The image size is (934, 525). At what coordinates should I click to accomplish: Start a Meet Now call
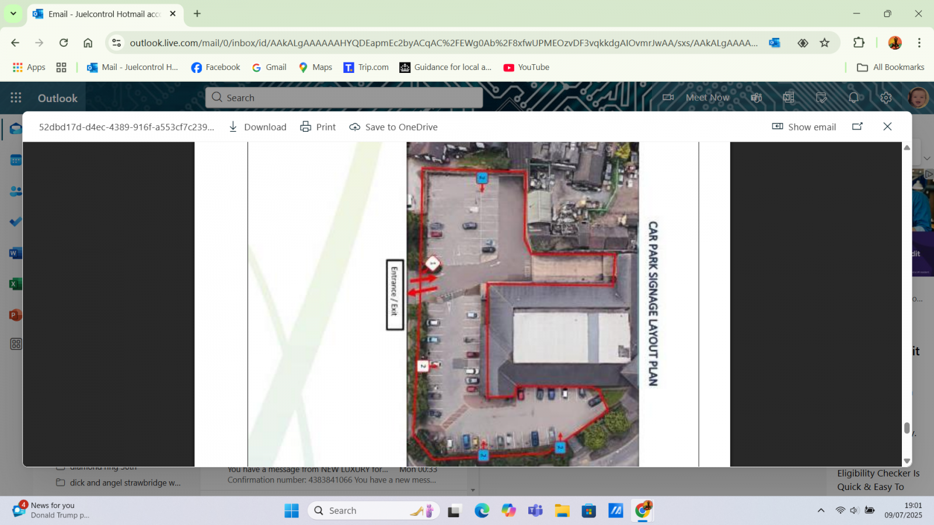click(696, 97)
